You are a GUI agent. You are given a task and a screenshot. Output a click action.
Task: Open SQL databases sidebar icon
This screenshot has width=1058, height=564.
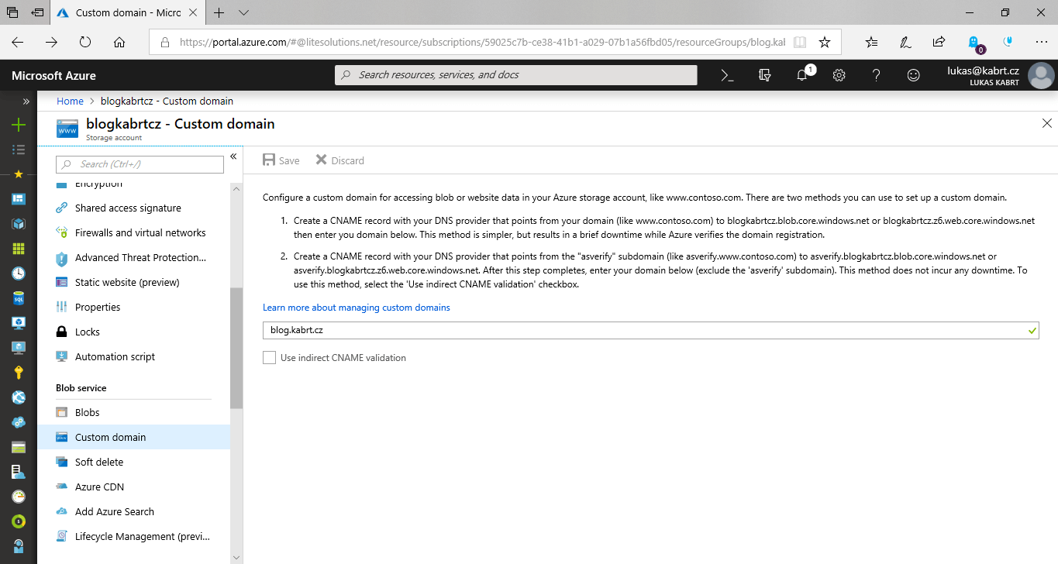pyautogui.click(x=19, y=298)
